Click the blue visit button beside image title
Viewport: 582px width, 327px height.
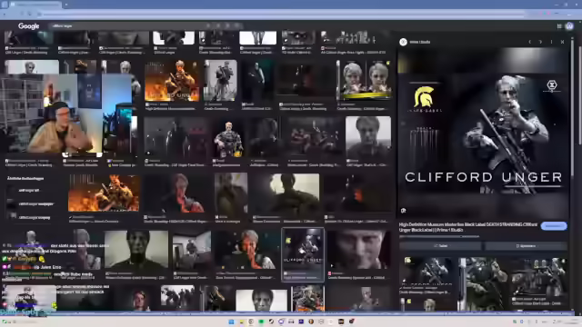pyautogui.click(x=554, y=226)
